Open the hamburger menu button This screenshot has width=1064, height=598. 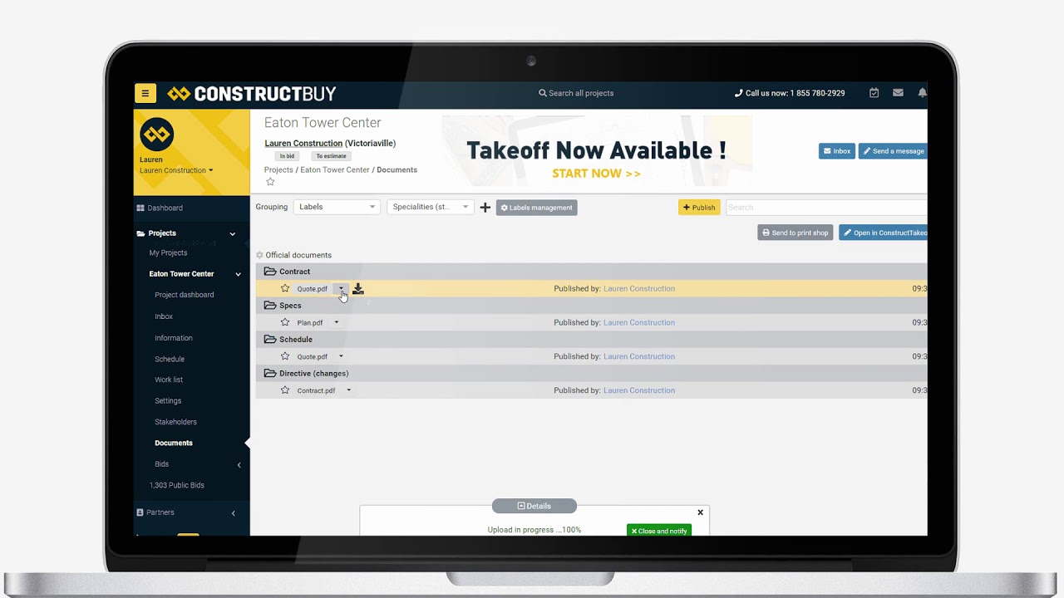145,93
